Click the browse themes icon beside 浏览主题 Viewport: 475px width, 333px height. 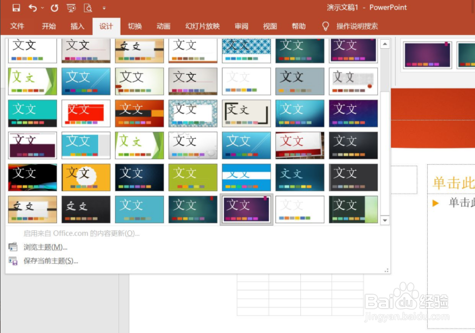click(x=13, y=247)
